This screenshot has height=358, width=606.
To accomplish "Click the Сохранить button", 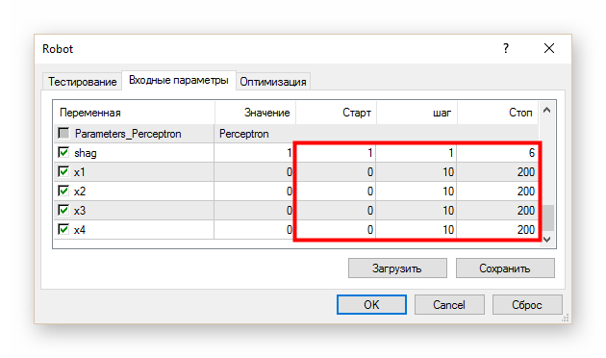I will pyautogui.click(x=505, y=268).
